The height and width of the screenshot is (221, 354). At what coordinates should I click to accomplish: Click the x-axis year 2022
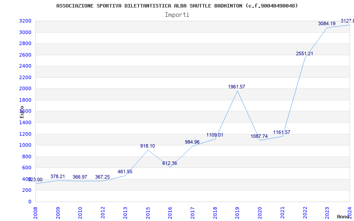coord(305,213)
